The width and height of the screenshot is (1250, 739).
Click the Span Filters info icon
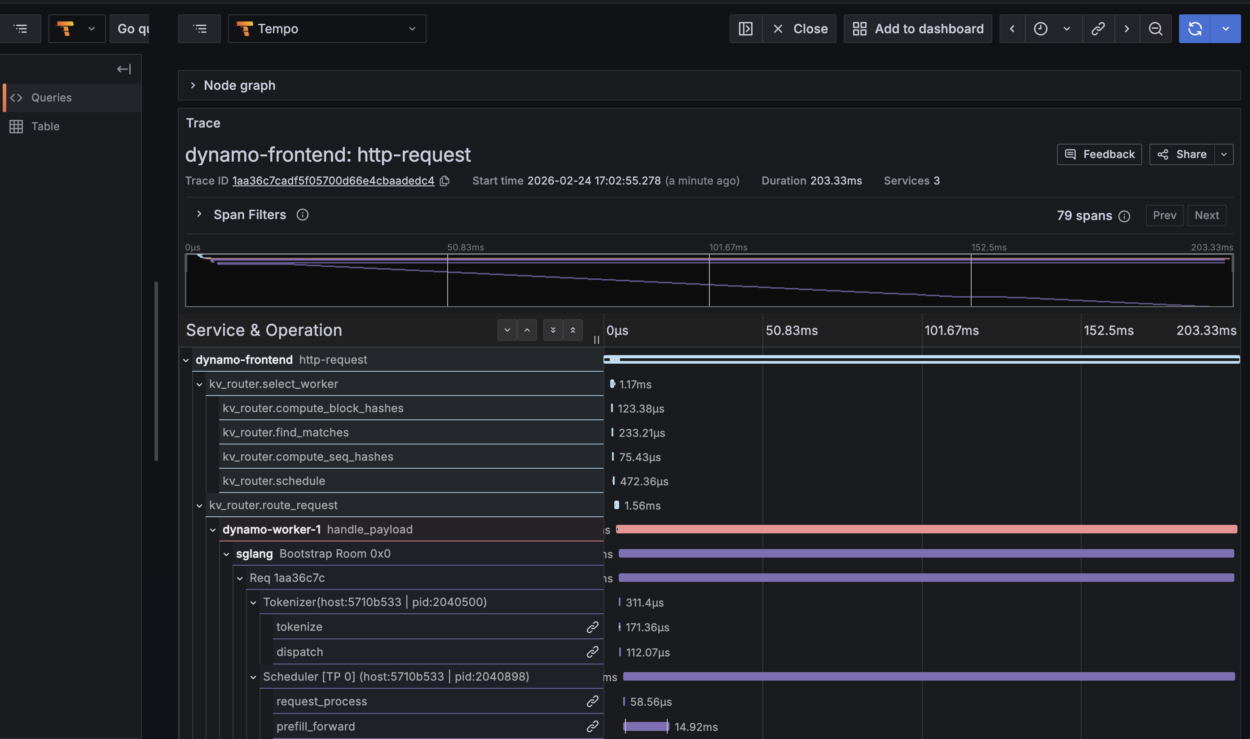click(x=302, y=214)
